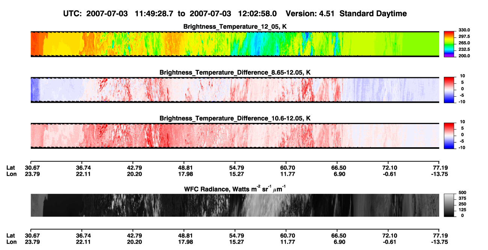Click the '330.0' colorbar label
This screenshot has height=250, width=488.
pyautogui.click(x=464, y=30)
